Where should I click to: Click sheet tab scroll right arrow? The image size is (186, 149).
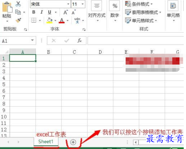[18, 142]
